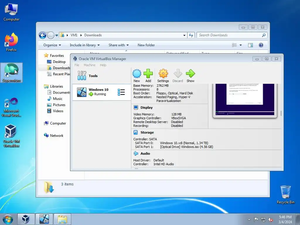Select Favorites in the navigation pane
Viewport: 300px width, 225px height.
click(x=57, y=55)
